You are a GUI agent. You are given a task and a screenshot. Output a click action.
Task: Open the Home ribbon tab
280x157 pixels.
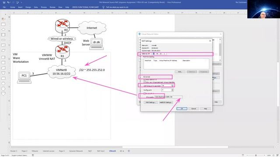tap(13, 7)
